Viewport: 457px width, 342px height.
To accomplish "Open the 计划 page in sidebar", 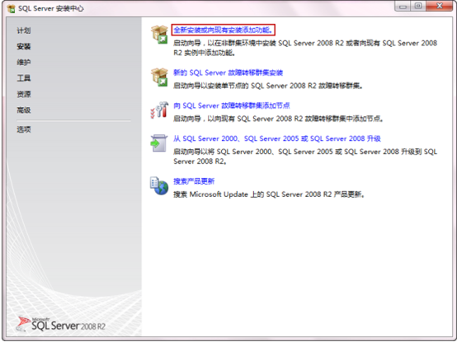I will [24, 30].
